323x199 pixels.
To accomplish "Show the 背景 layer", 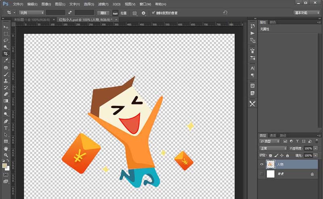I will tap(262, 174).
